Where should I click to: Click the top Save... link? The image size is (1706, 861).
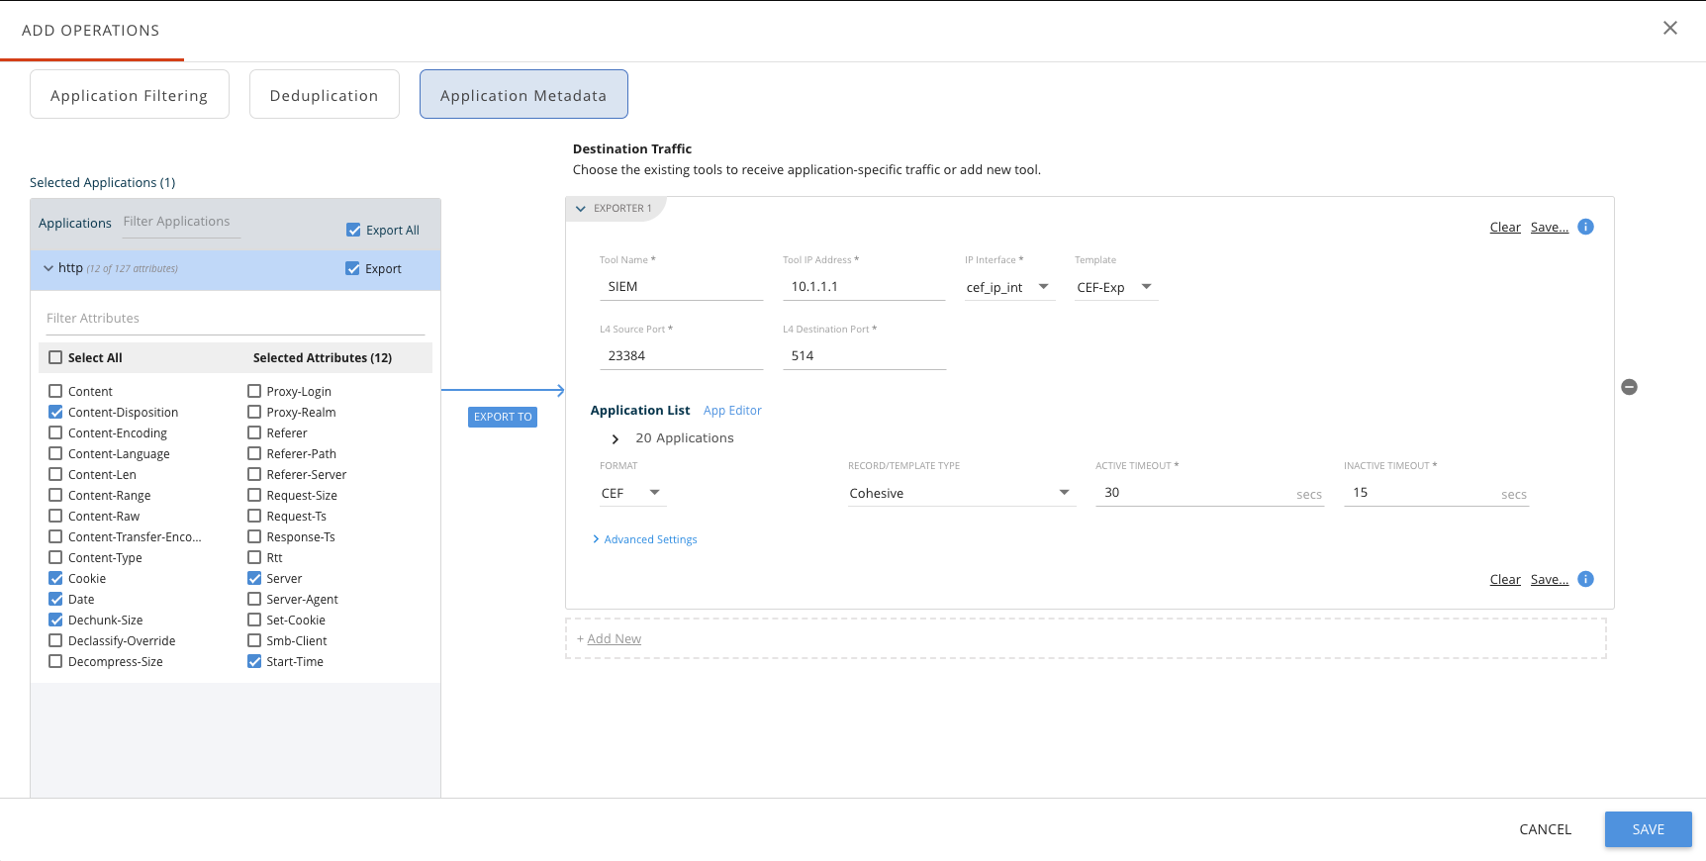pyautogui.click(x=1550, y=227)
